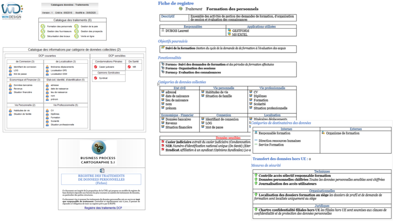Select the Juridiques header
The image size is (394, 221).
point(322,206)
